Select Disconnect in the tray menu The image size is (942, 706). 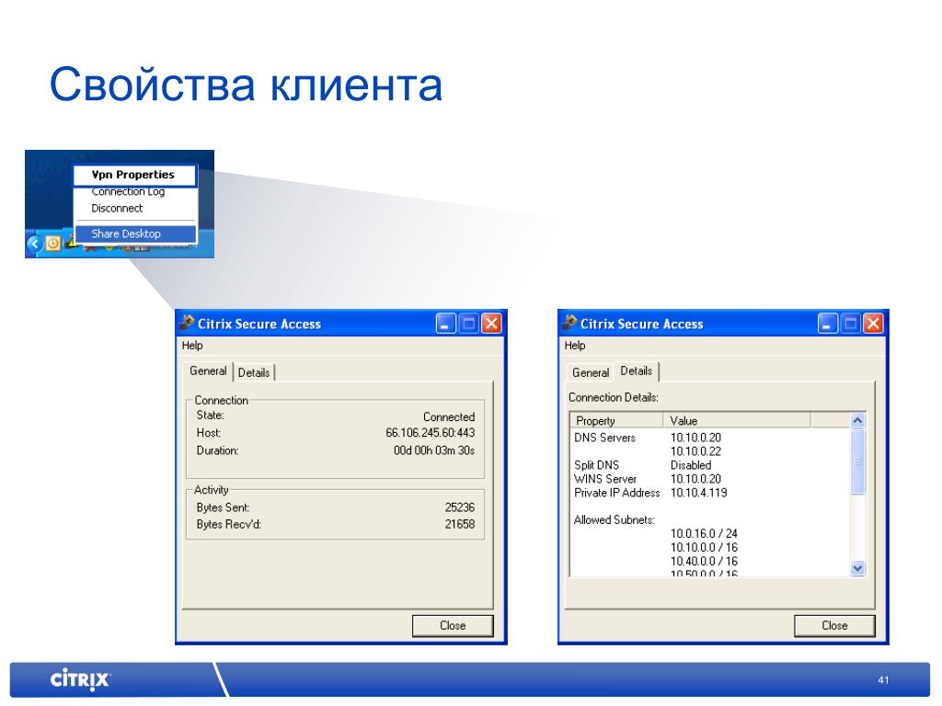tap(117, 209)
